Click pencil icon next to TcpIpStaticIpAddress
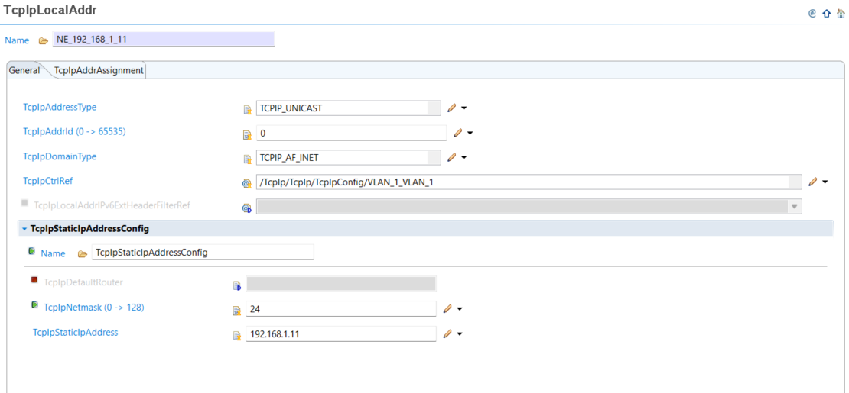This screenshot has width=849, height=393. point(448,333)
